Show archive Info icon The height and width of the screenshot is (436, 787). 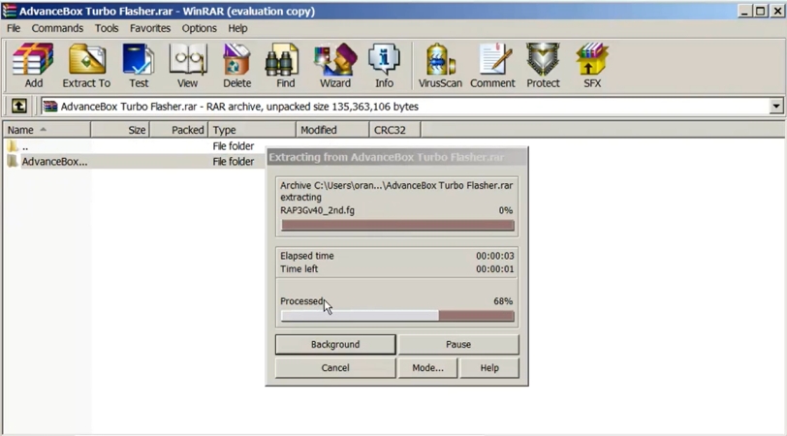point(384,66)
